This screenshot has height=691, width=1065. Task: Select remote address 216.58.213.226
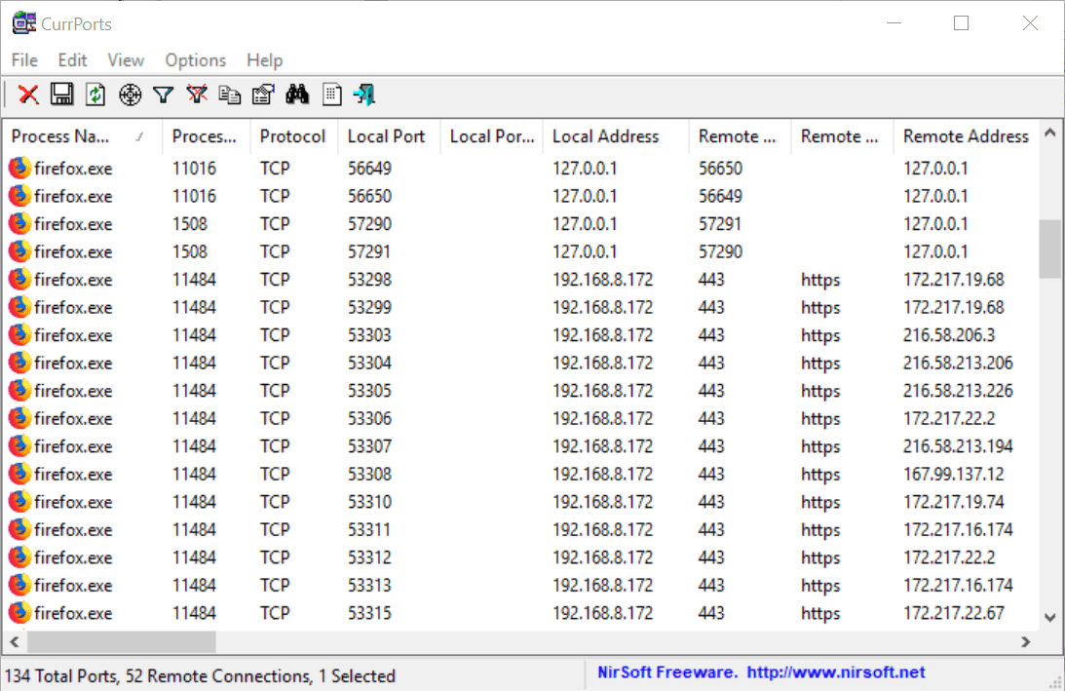tap(958, 391)
